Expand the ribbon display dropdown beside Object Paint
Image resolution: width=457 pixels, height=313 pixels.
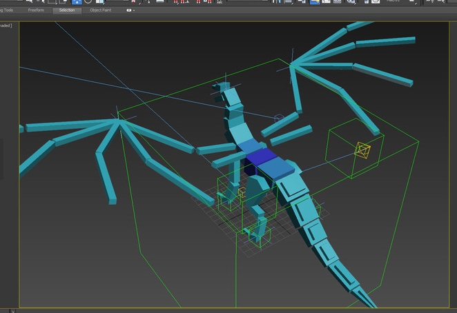tap(130, 10)
